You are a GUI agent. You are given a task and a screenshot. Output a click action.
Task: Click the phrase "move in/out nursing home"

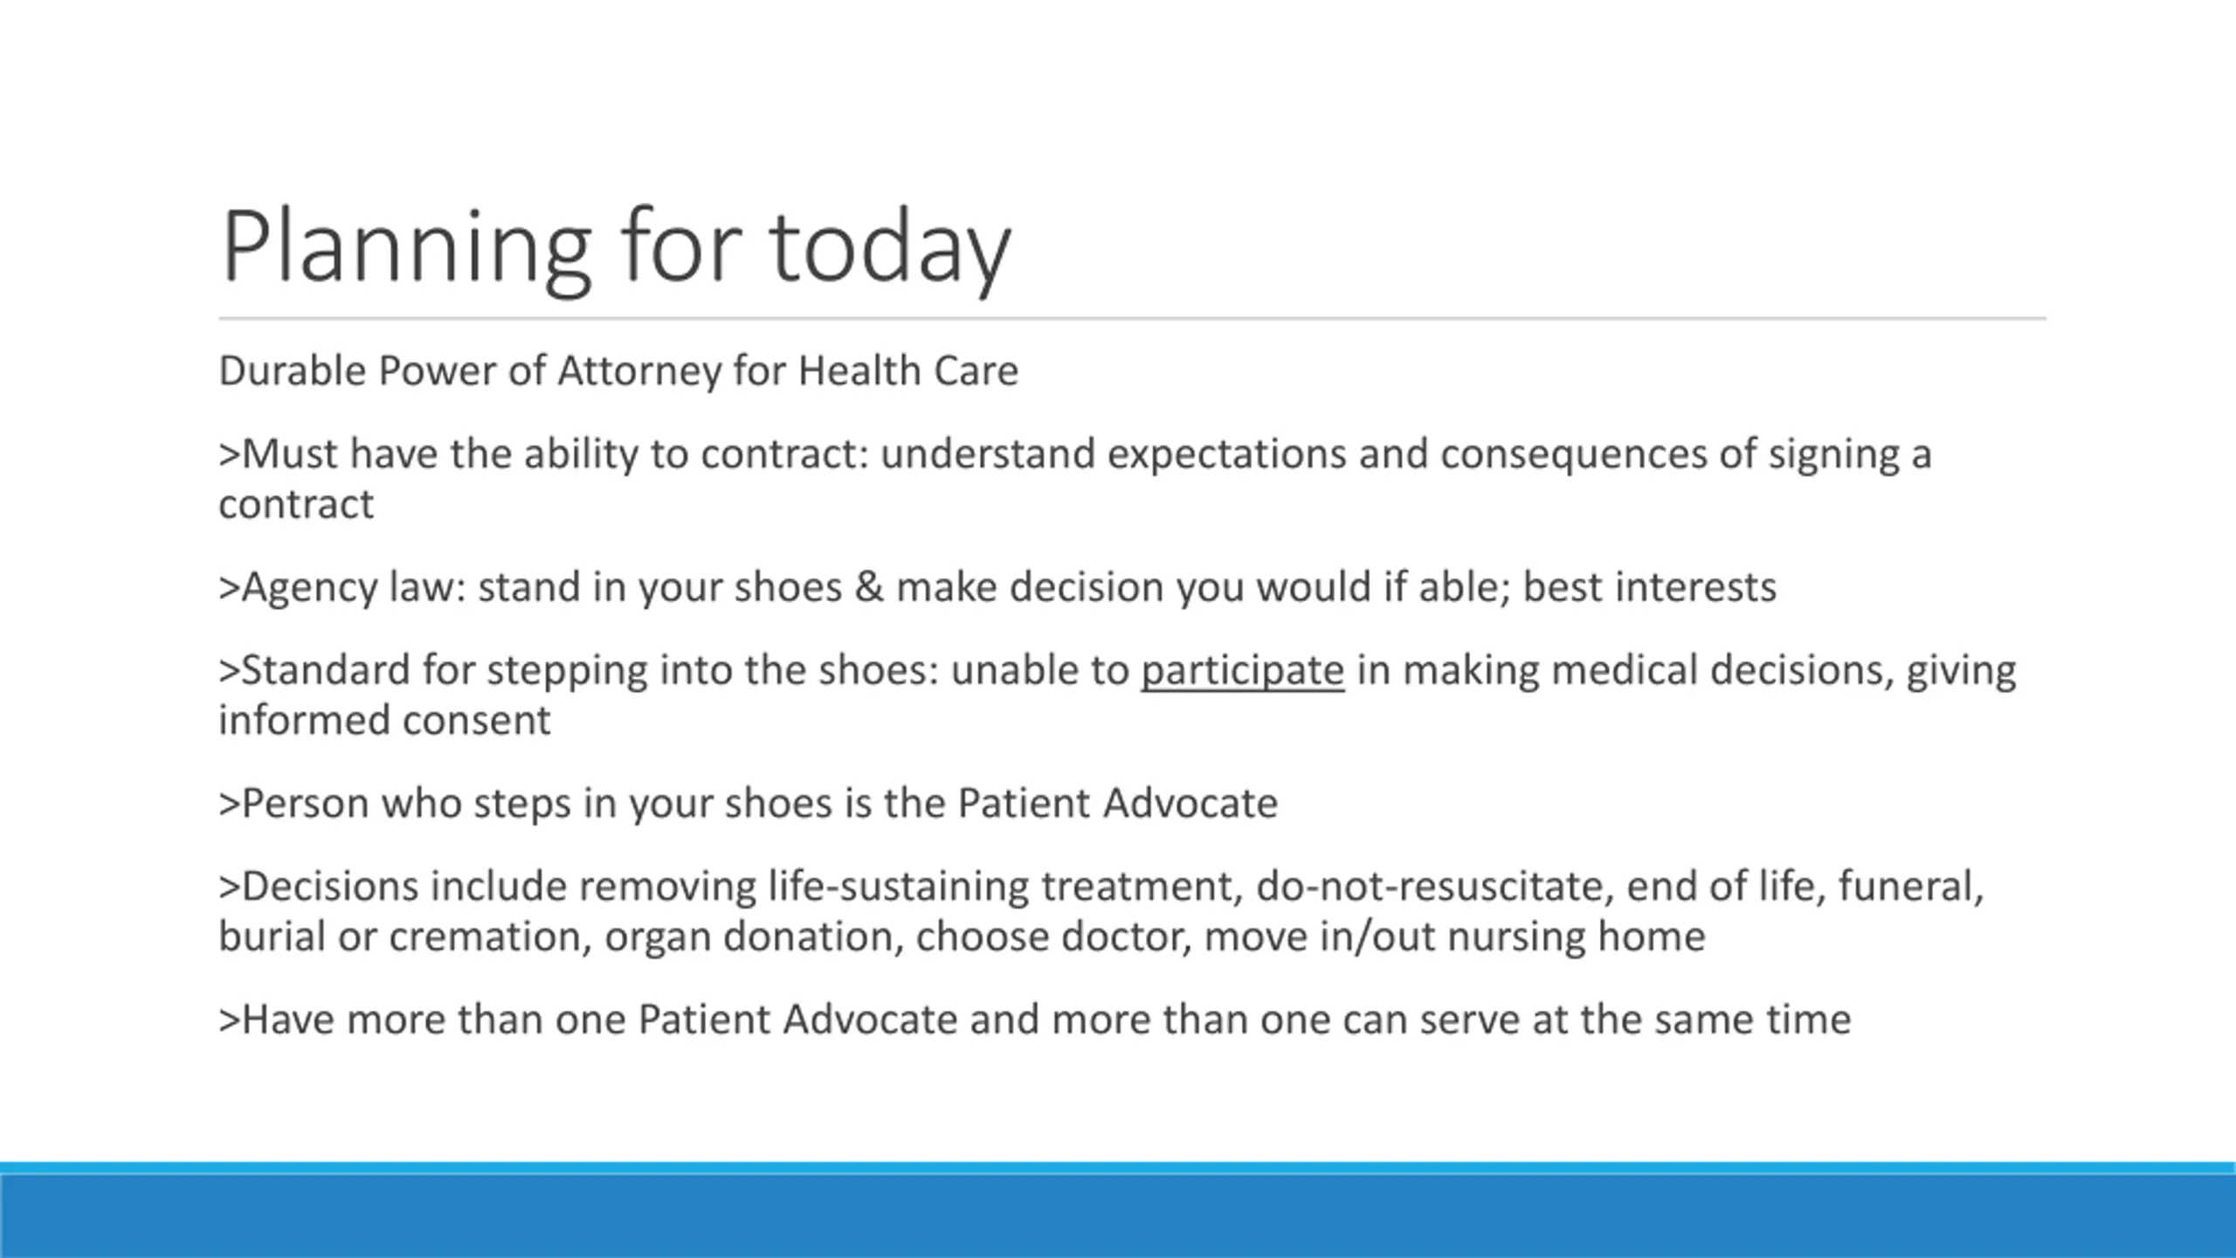(1454, 937)
